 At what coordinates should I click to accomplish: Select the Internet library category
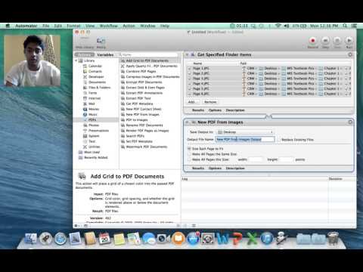click(95, 98)
